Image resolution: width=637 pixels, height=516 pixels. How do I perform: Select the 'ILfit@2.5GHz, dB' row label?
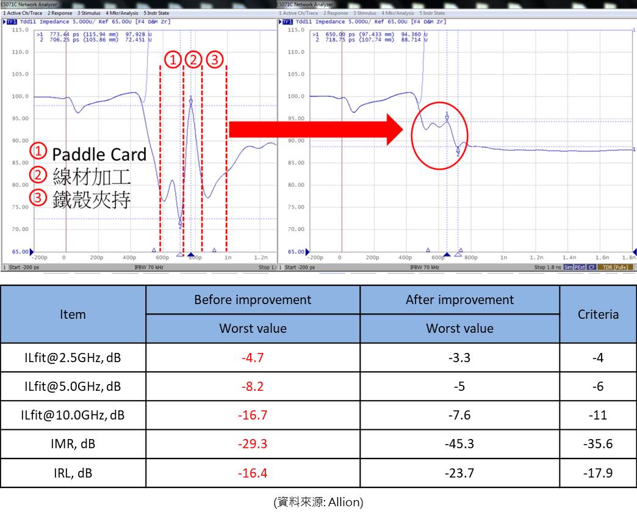[x=73, y=357]
